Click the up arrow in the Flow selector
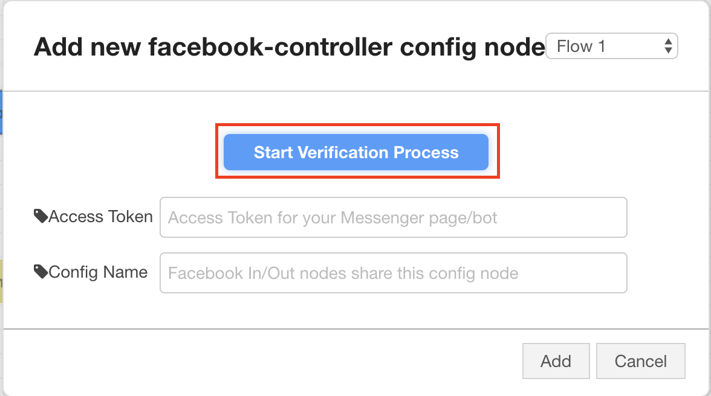Viewport: 711px width, 396px height. point(667,42)
